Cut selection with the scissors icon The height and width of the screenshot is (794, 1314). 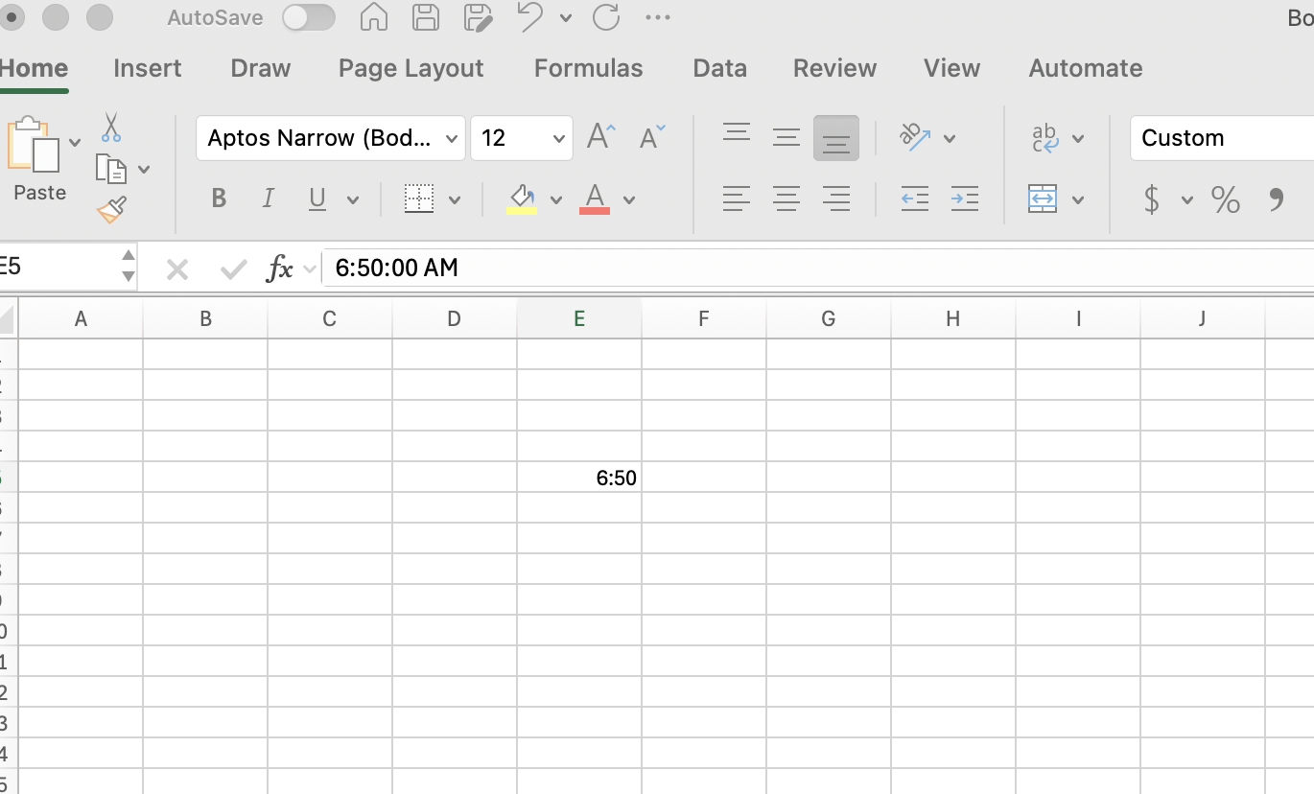pyautogui.click(x=111, y=127)
